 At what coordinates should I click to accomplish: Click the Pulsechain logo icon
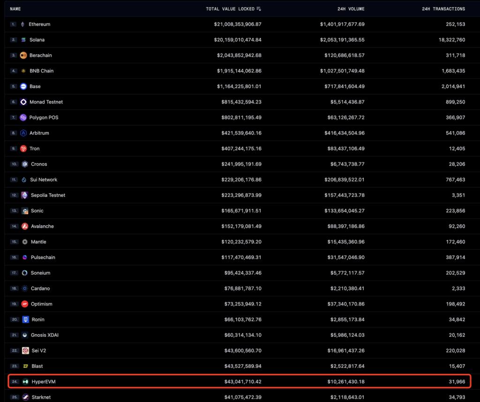click(25, 258)
